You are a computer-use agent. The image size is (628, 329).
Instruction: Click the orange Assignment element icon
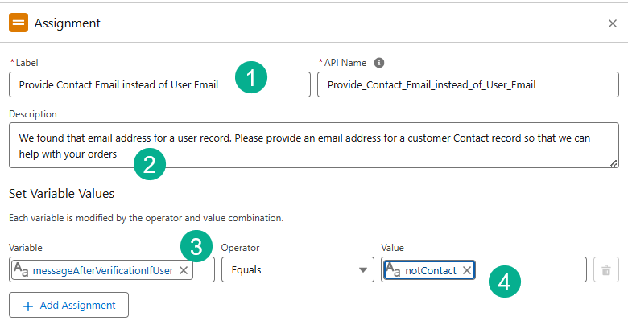(19, 23)
